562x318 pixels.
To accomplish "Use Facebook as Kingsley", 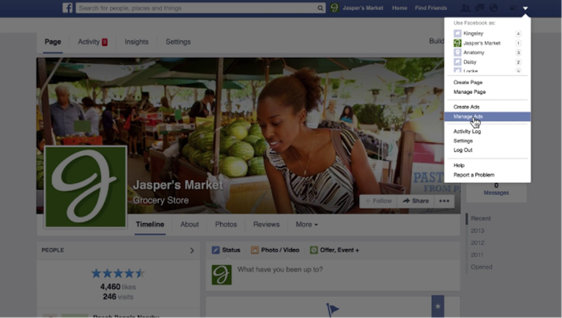I will coord(473,34).
